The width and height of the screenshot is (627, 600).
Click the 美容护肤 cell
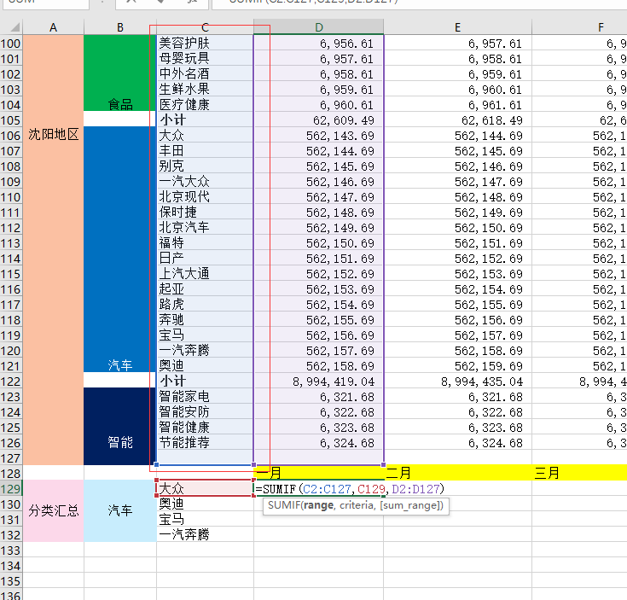point(205,44)
